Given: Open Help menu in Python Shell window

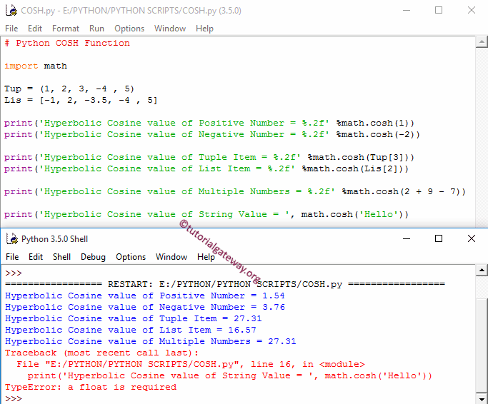Looking at the screenshot, I should click(x=206, y=257).
